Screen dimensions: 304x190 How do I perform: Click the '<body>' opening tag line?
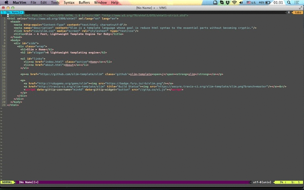coord(15,40)
